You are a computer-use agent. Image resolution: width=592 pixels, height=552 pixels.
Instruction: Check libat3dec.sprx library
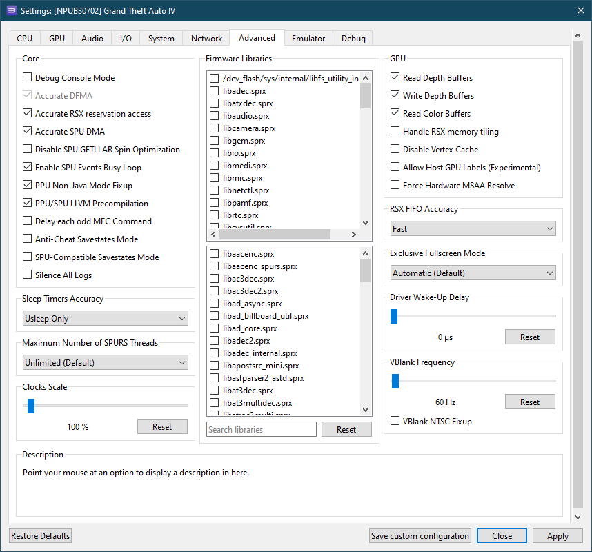pyautogui.click(x=214, y=390)
